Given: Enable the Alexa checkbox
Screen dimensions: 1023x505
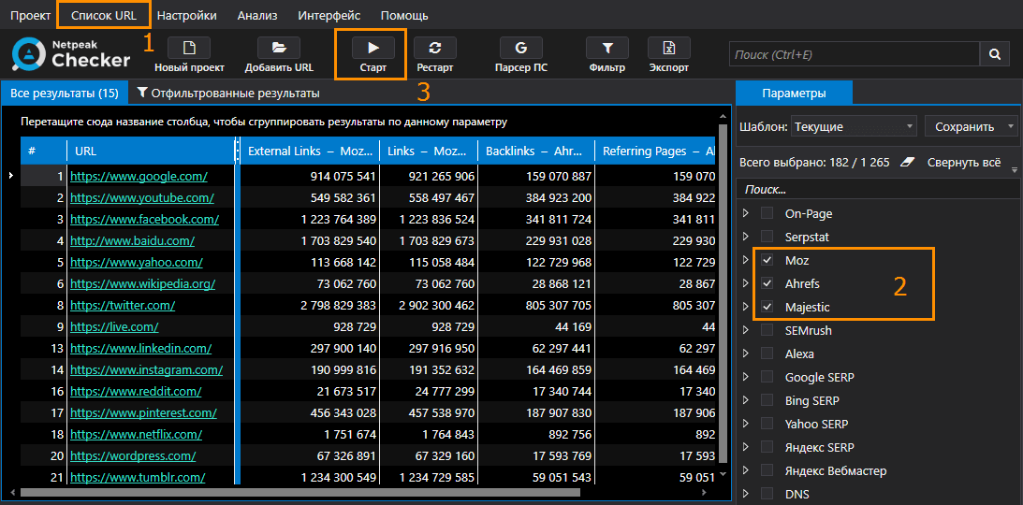Looking at the screenshot, I should pyautogui.click(x=767, y=353).
